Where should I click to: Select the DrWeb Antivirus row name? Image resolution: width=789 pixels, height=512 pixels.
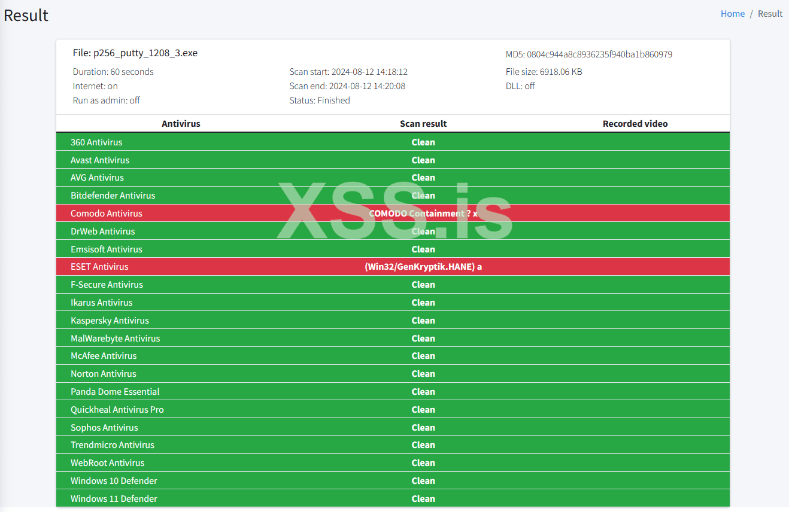103,231
